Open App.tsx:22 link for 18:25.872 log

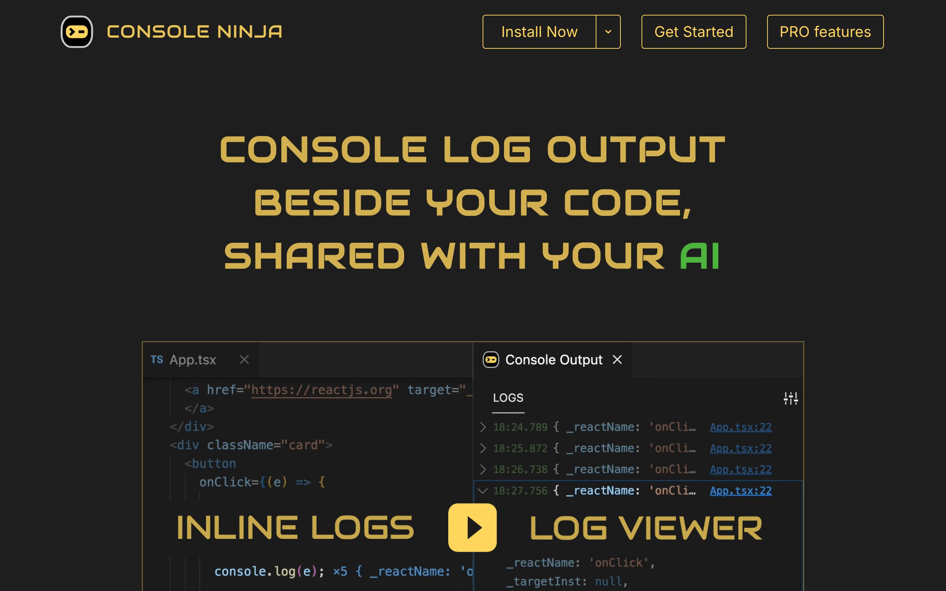pos(741,448)
